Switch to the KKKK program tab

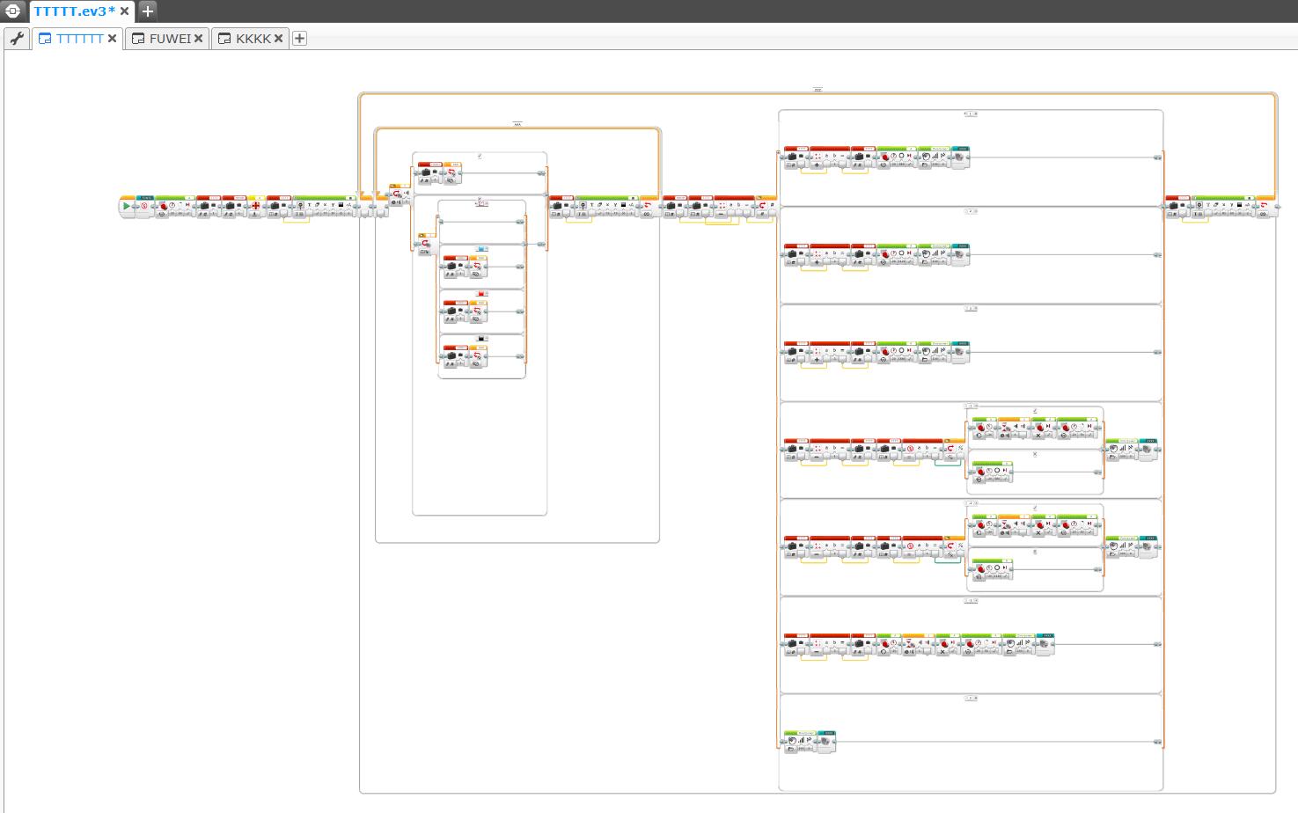point(253,39)
